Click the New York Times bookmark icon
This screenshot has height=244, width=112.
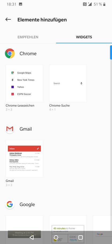click(13, 80)
